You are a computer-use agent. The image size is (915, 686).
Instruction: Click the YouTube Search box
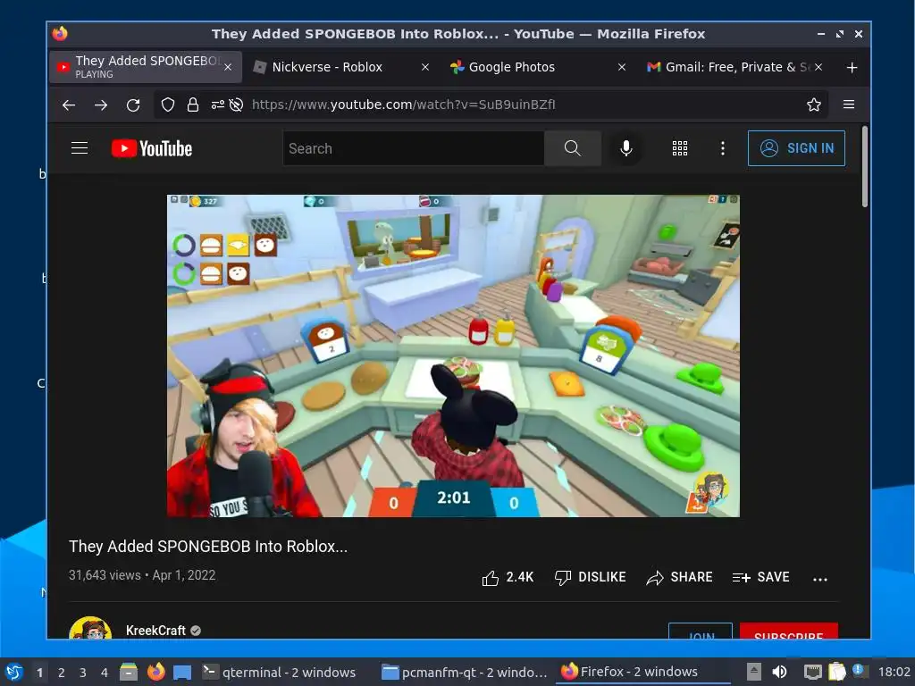[414, 148]
